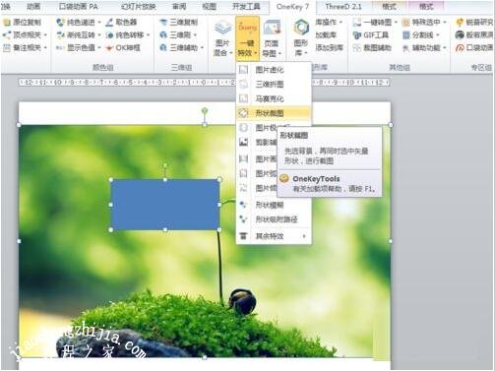
Task: Choose 形状模糊 from the effects menu
Action: (x=274, y=205)
